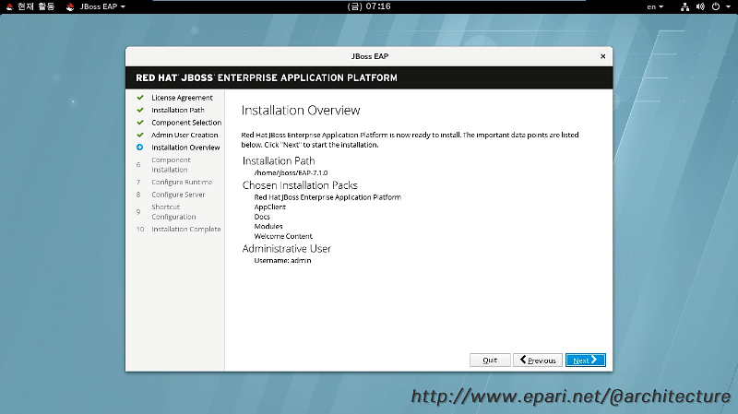The width and height of the screenshot is (738, 414).
Task: Click the License Agreement checkmark icon
Action: [x=140, y=98]
